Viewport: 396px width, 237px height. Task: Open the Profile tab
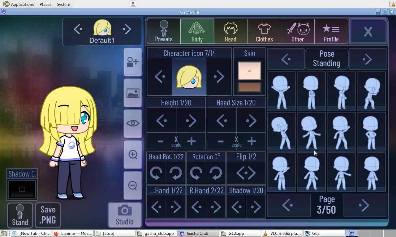(x=331, y=31)
